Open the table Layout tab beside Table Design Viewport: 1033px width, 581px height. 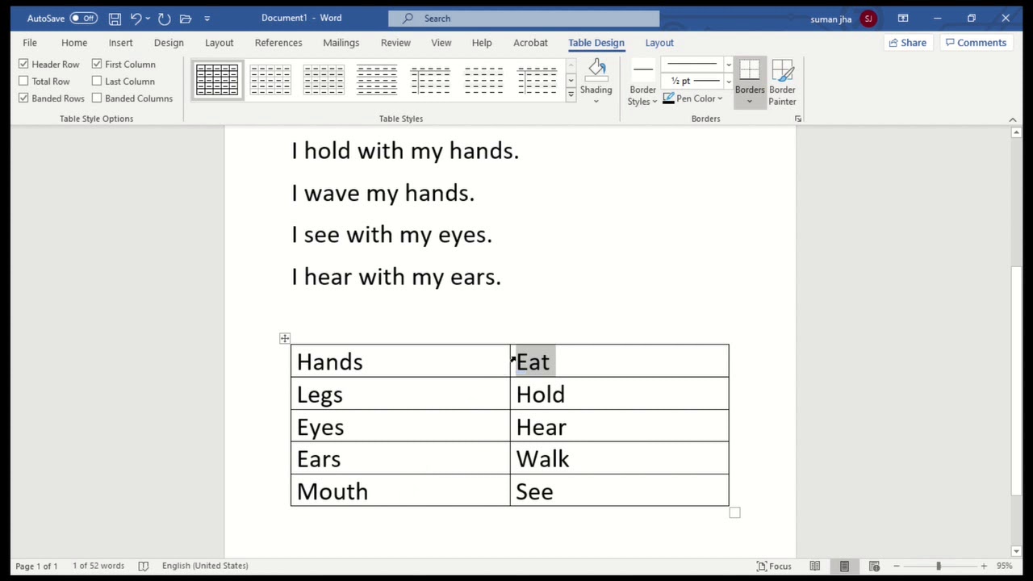click(x=659, y=43)
